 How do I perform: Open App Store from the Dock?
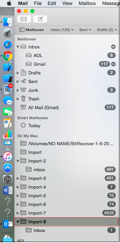[x=8, y=168]
